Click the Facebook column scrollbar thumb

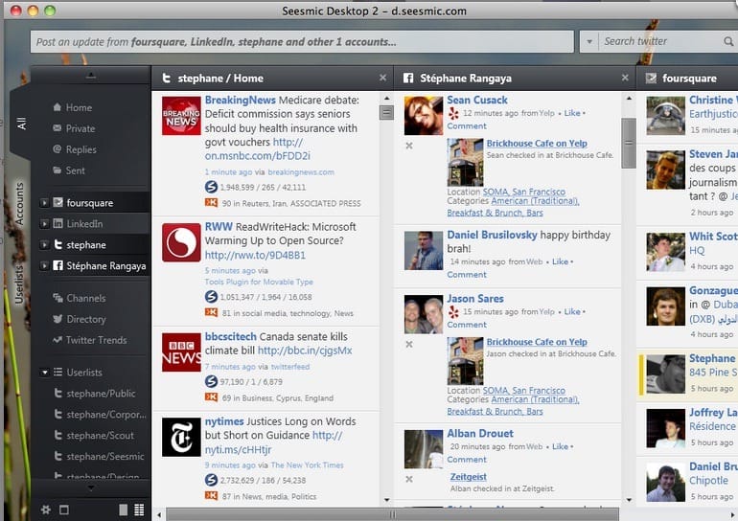(629, 143)
